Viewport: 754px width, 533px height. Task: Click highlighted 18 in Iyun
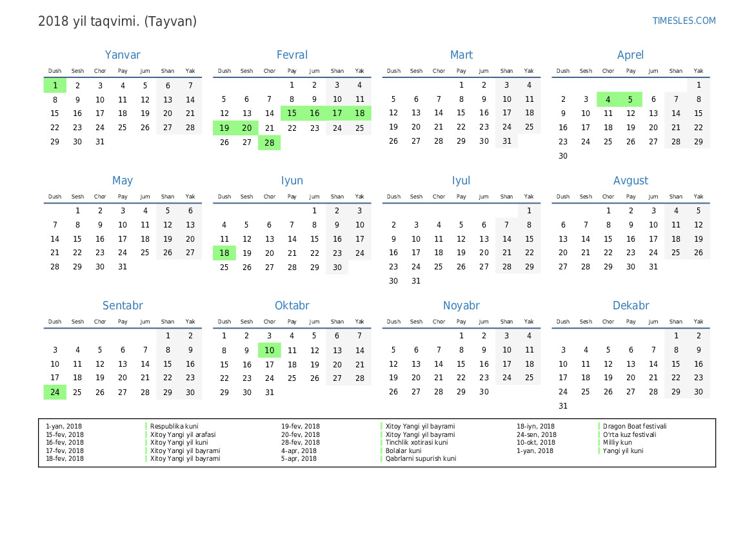224,253
